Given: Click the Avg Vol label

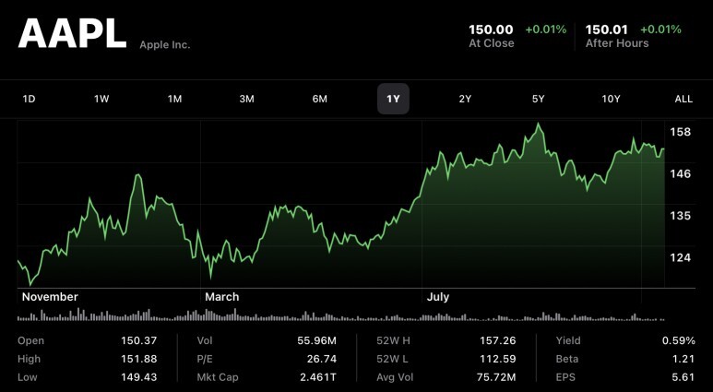Looking at the screenshot, I should (396, 377).
